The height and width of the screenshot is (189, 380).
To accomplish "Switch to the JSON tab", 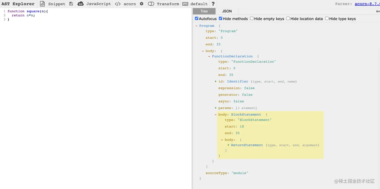I will click(x=227, y=11).
